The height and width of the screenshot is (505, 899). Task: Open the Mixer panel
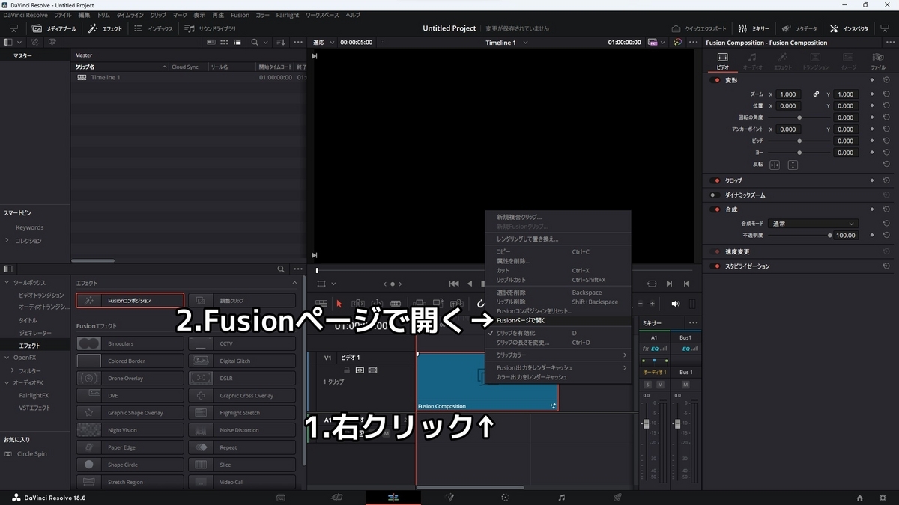(x=754, y=28)
